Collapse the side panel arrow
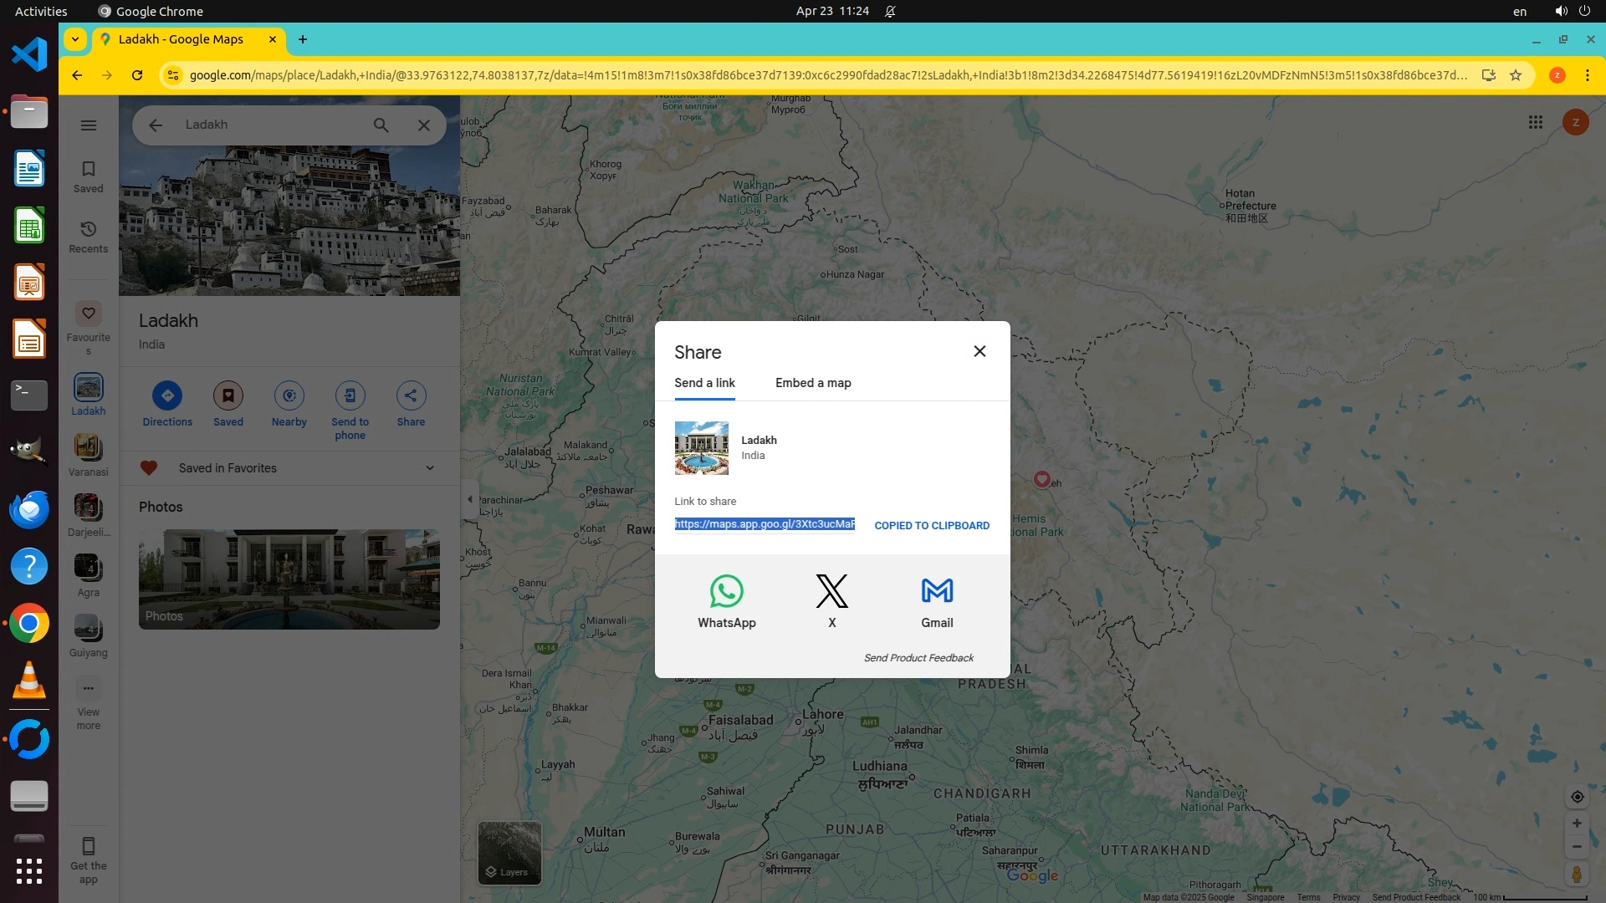 470,499
